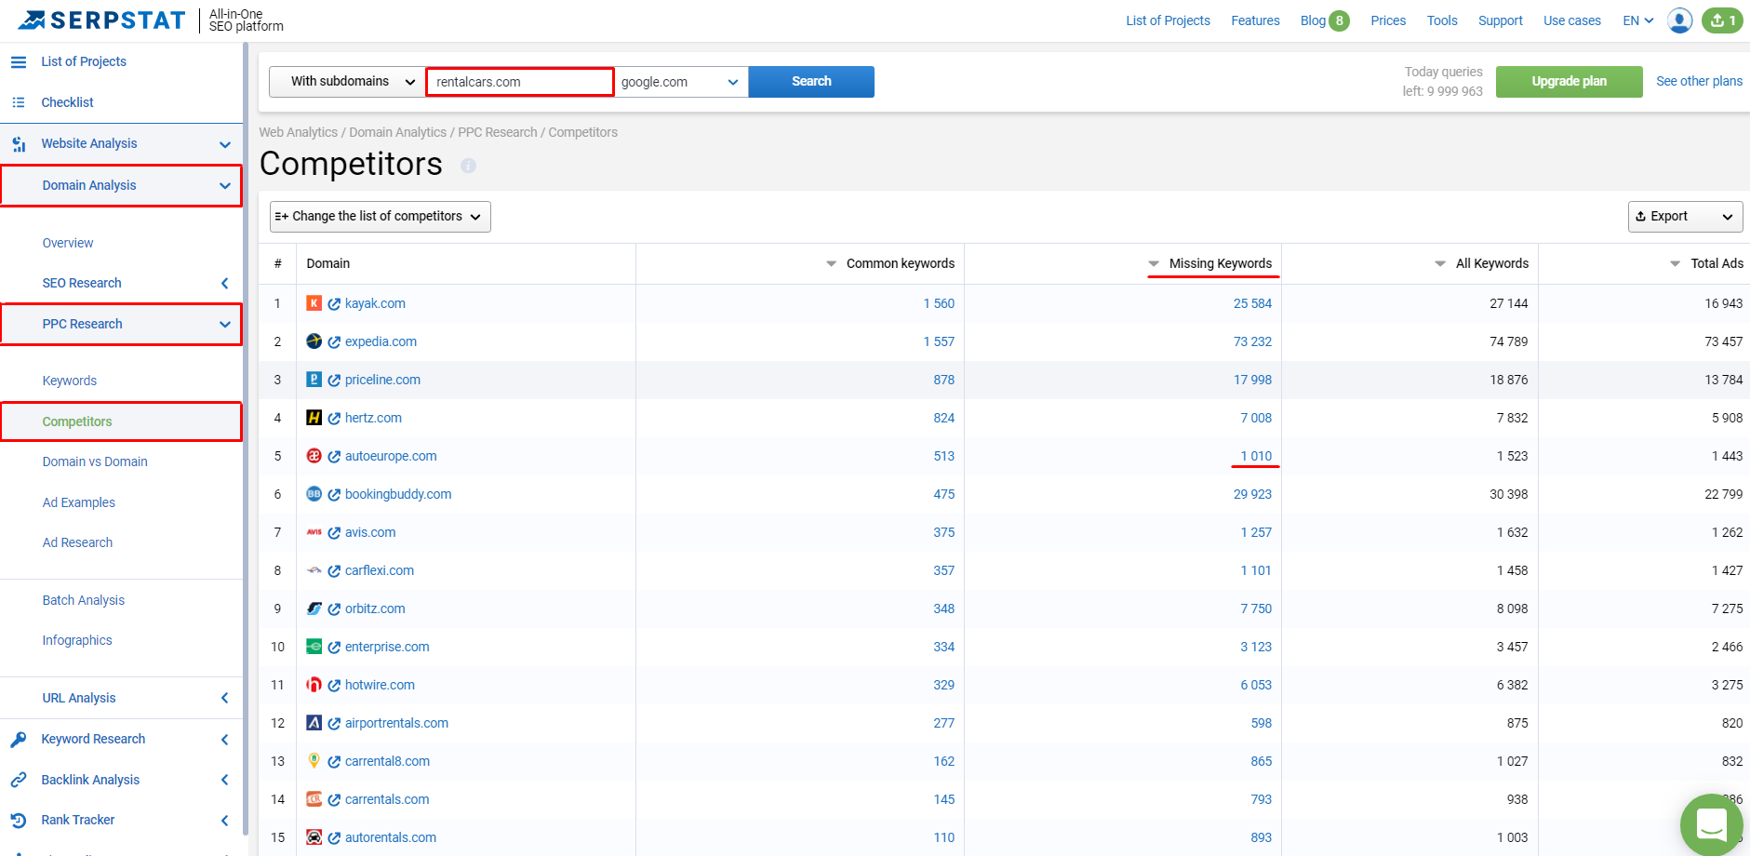Open Support in top navigation

(x=1501, y=20)
